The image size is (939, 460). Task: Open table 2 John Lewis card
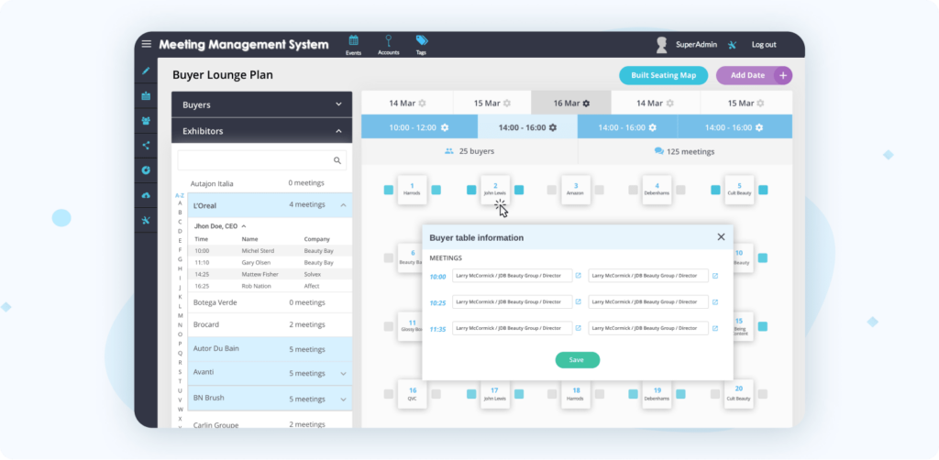(495, 190)
